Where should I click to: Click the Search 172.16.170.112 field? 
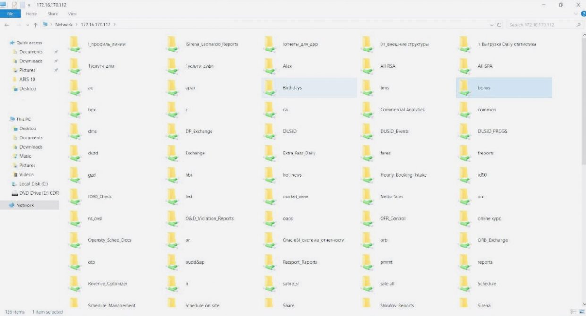[545, 25]
